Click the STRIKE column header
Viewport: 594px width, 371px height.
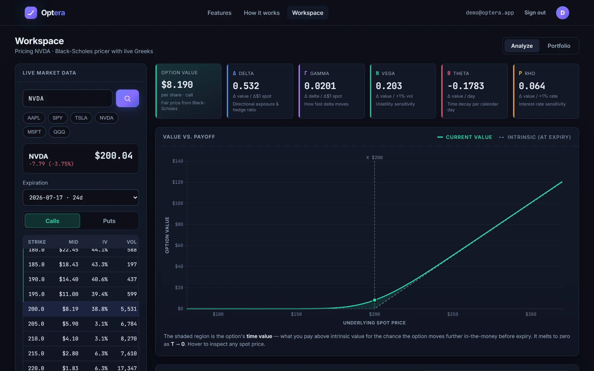click(37, 242)
